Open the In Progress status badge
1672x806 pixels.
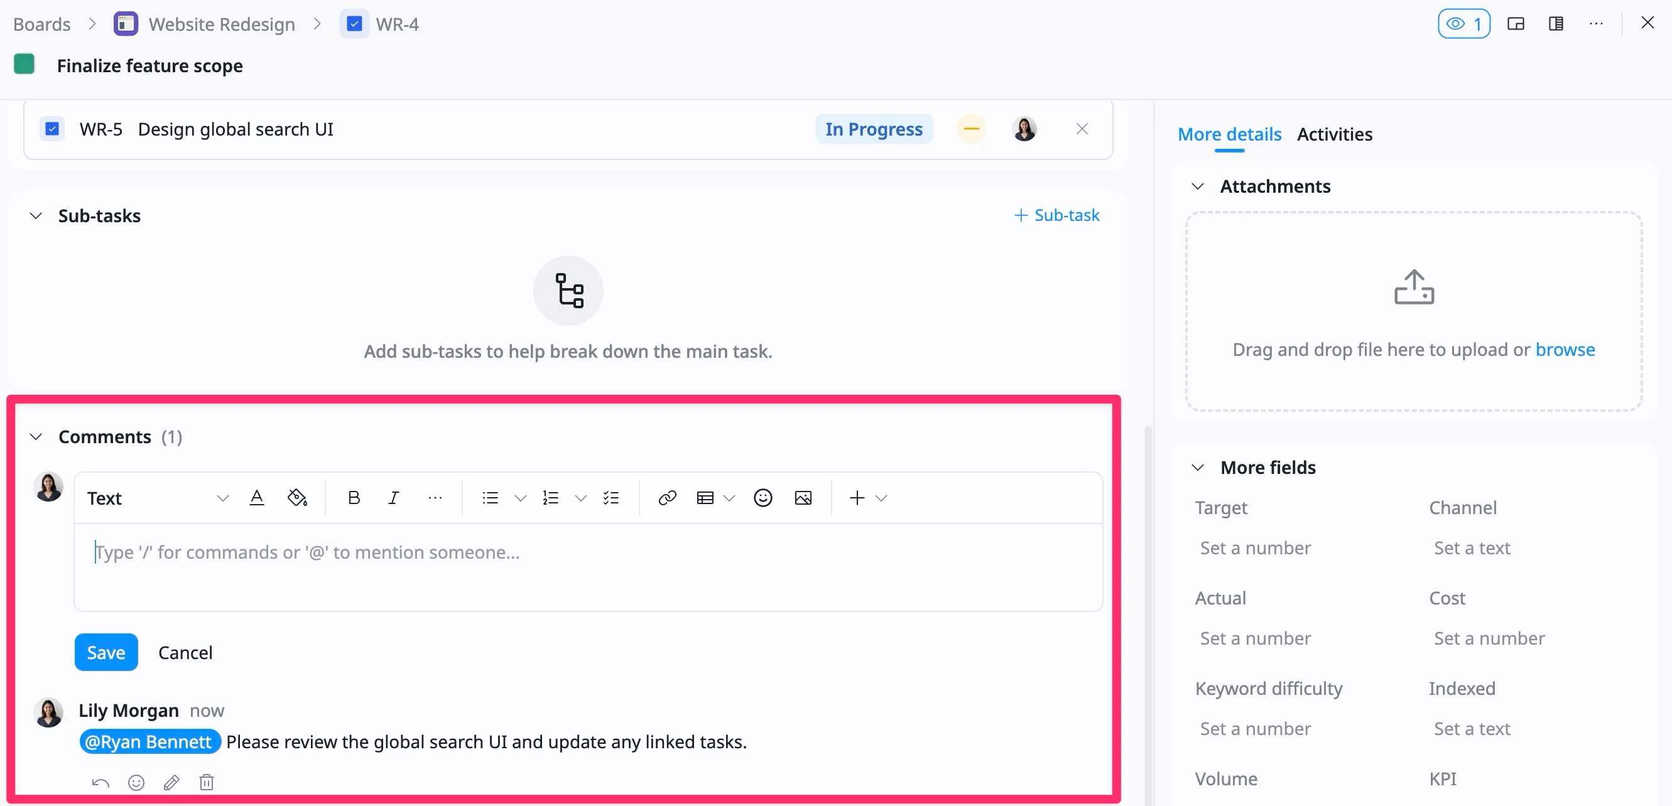click(874, 129)
